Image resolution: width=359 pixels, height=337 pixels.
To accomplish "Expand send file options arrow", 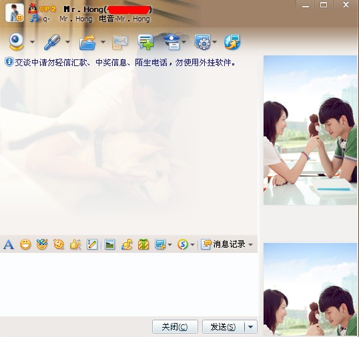I will [x=103, y=42].
